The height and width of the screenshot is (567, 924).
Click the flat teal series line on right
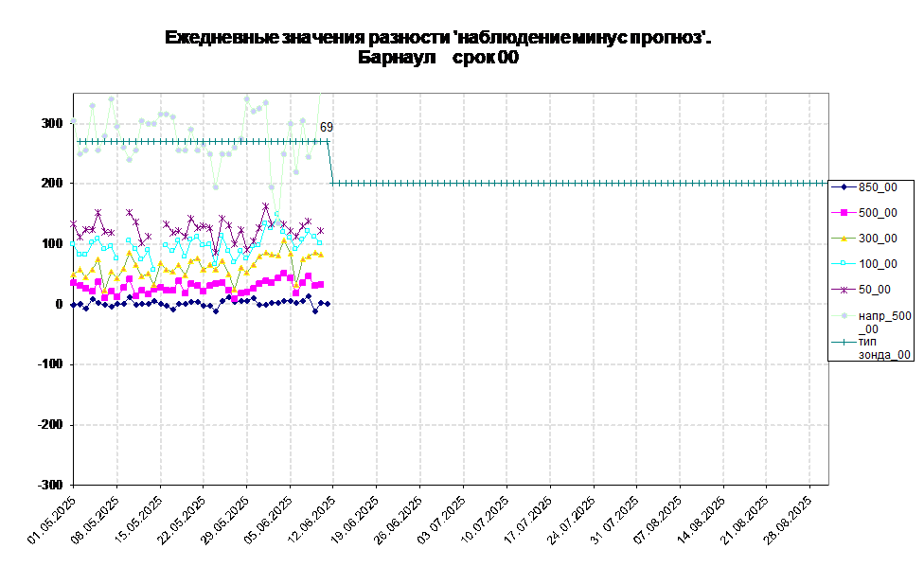point(568,183)
